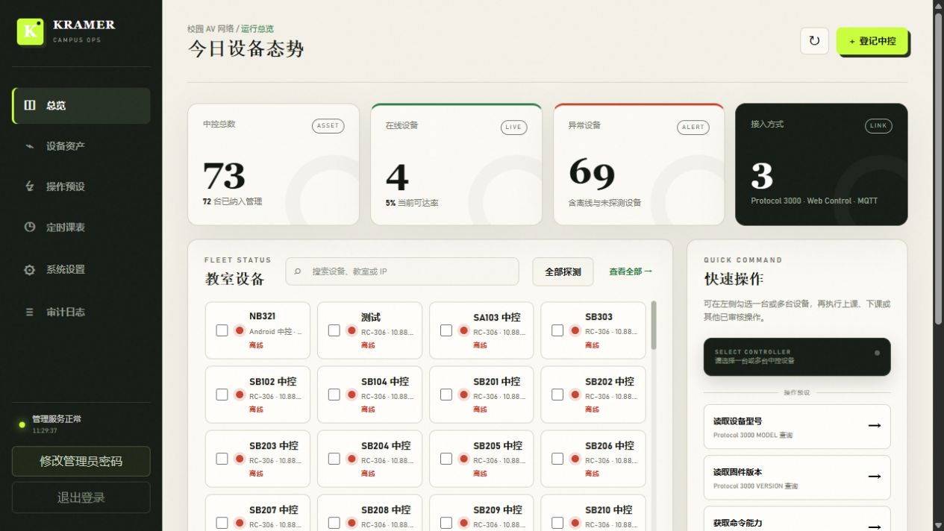The image size is (944, 531).
Task: Run the 读取固件版本 preset
Action: (x=797, y=477)
